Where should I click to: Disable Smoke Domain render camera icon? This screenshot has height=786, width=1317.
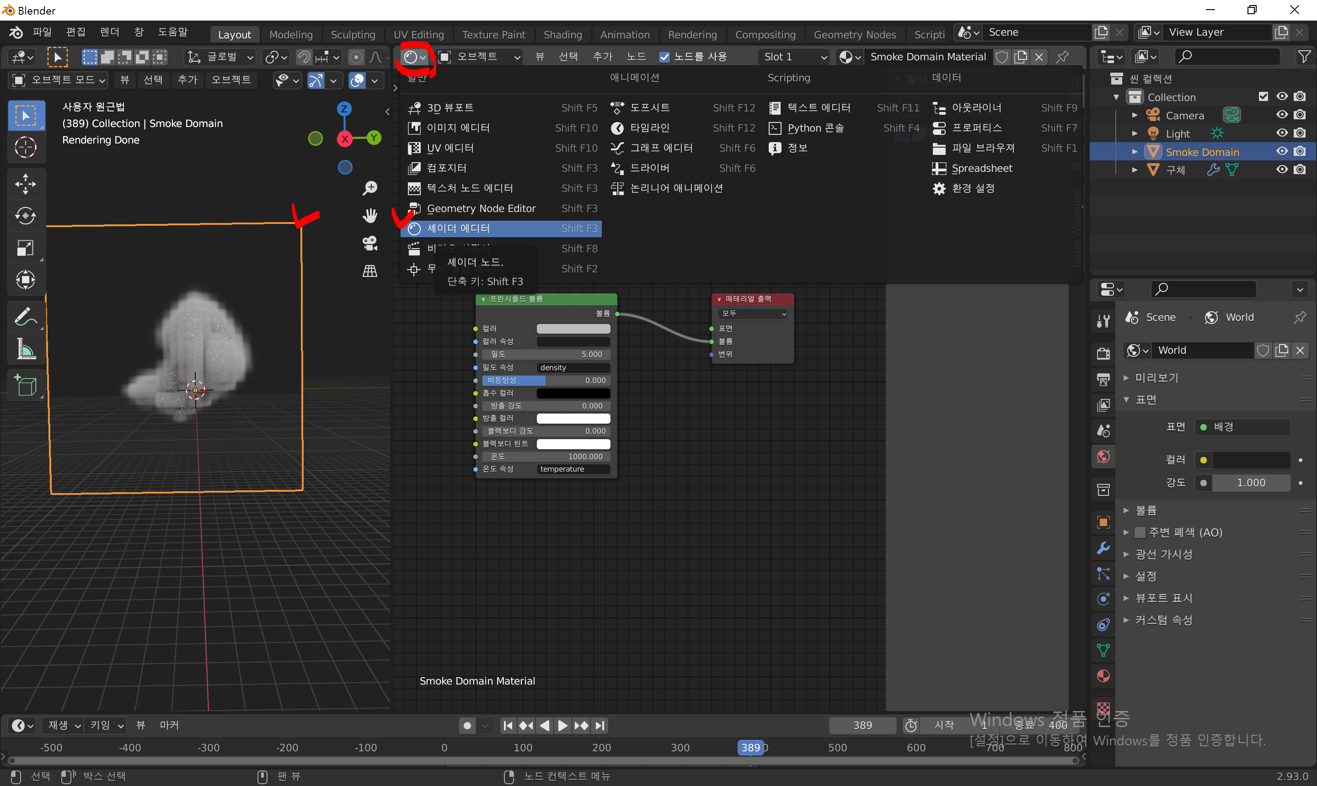pos(1300,151)
